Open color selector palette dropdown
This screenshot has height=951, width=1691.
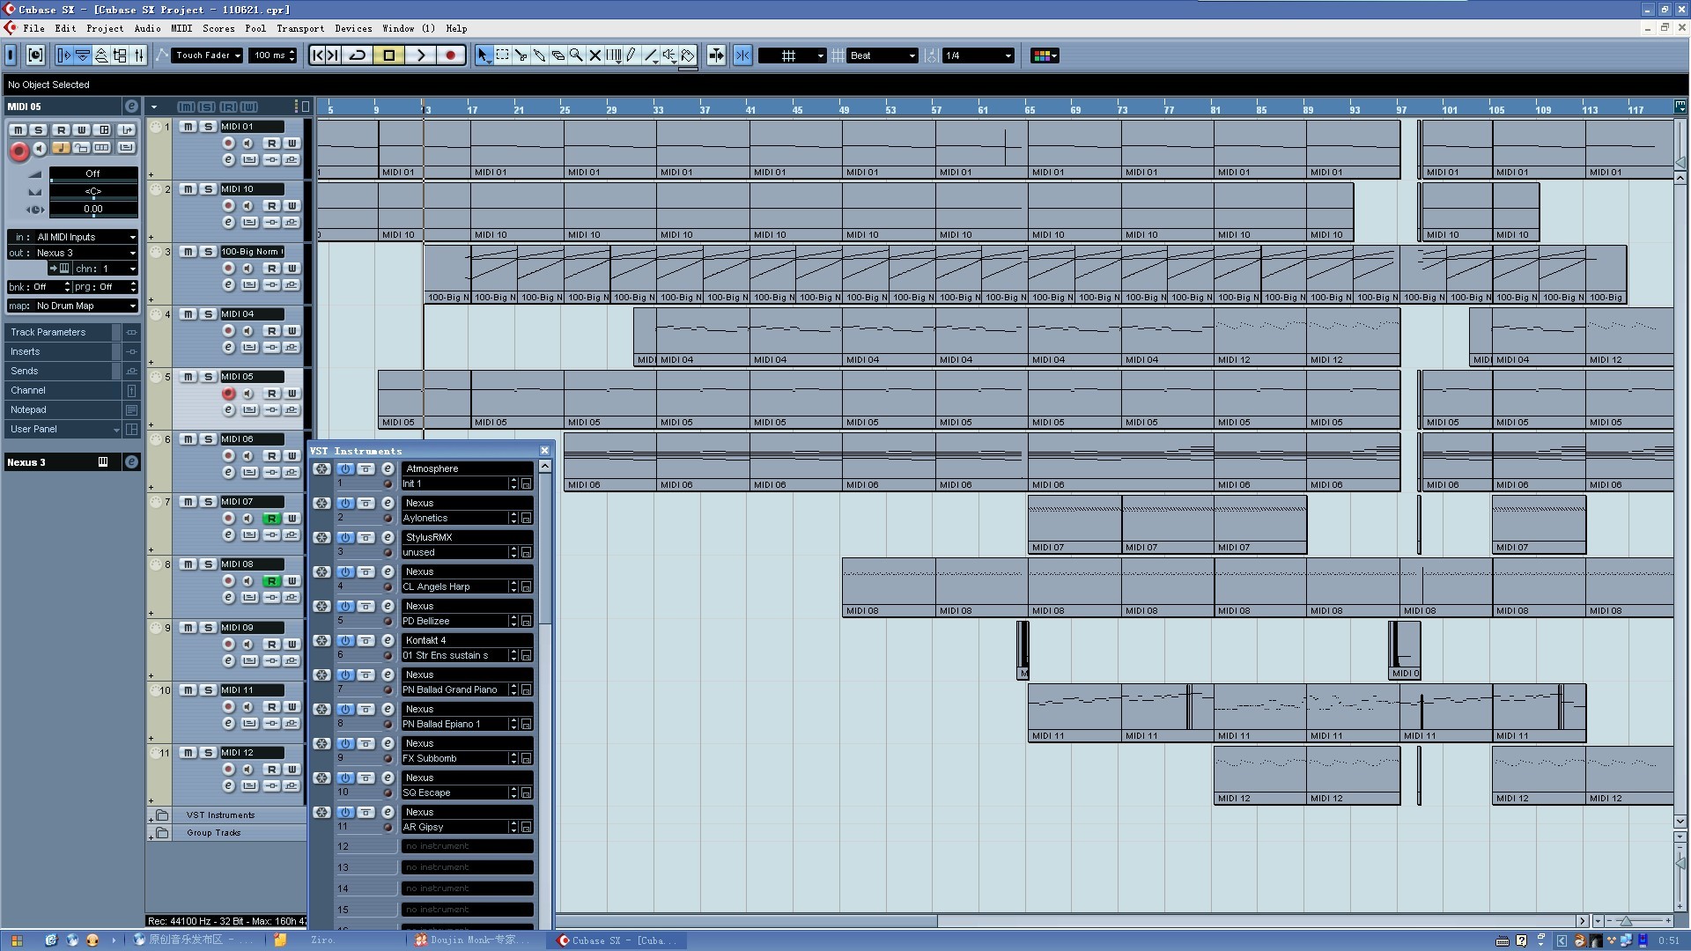pos(1045,55)
